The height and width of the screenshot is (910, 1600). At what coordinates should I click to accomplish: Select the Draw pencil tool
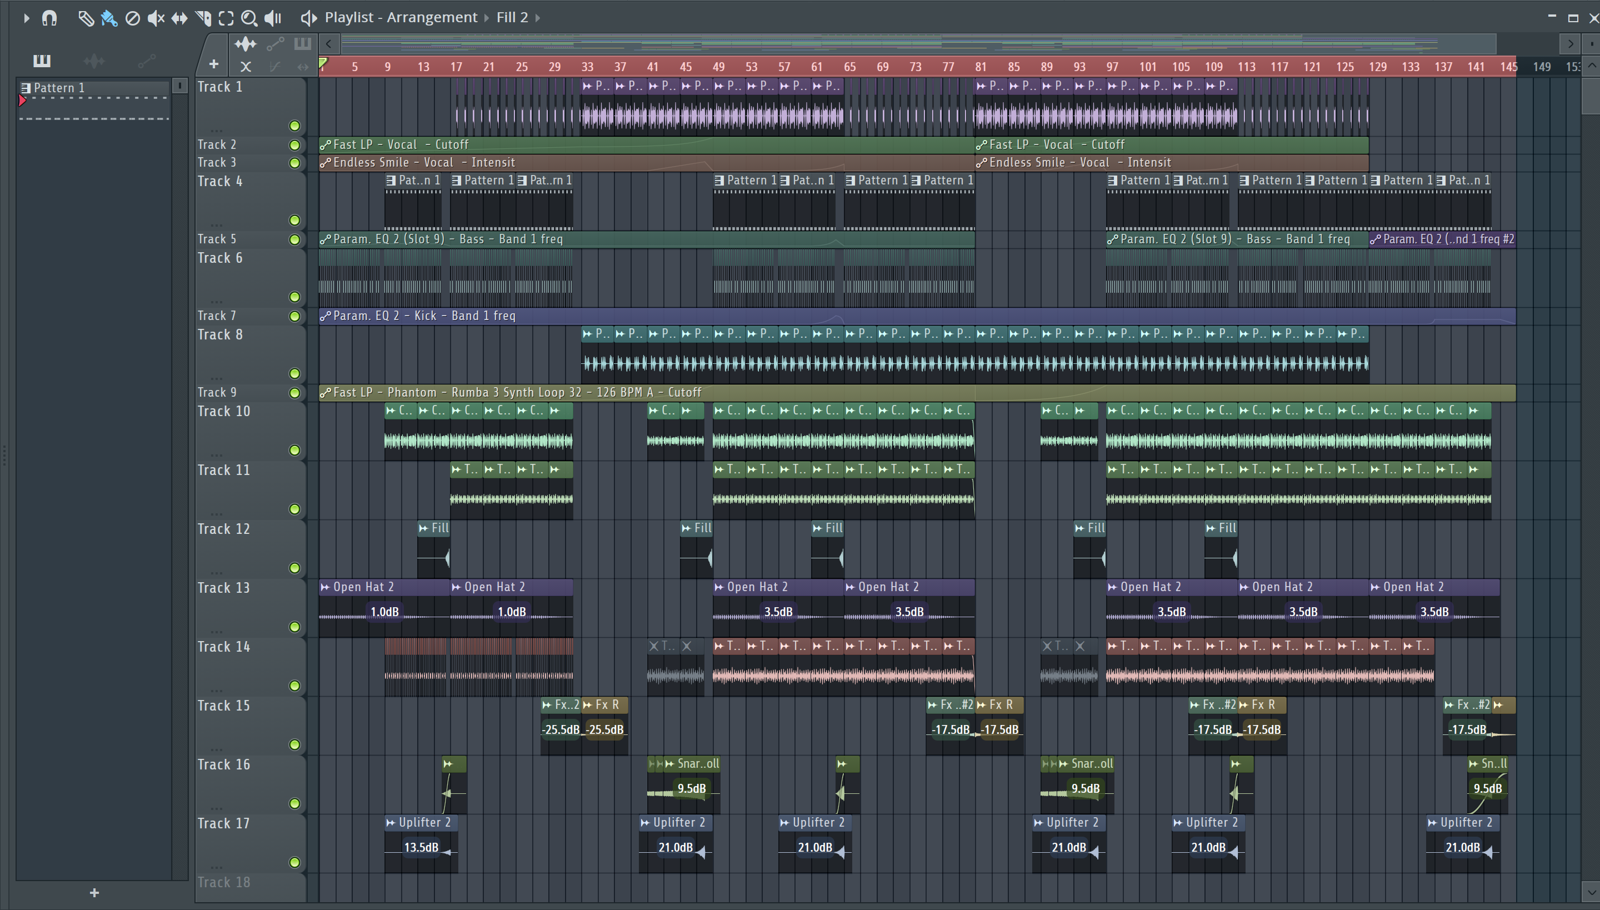[x=86, y=18]
